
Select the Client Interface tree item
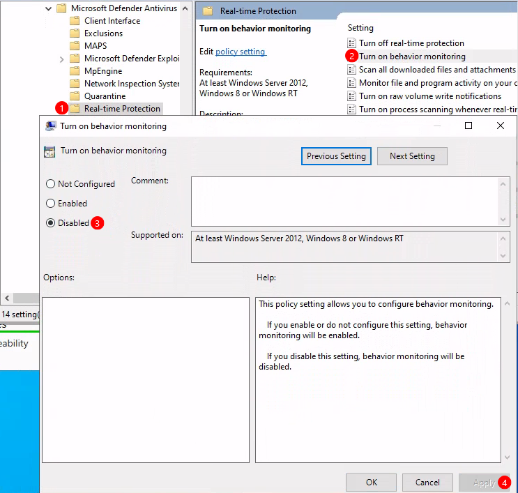(112, 21)
